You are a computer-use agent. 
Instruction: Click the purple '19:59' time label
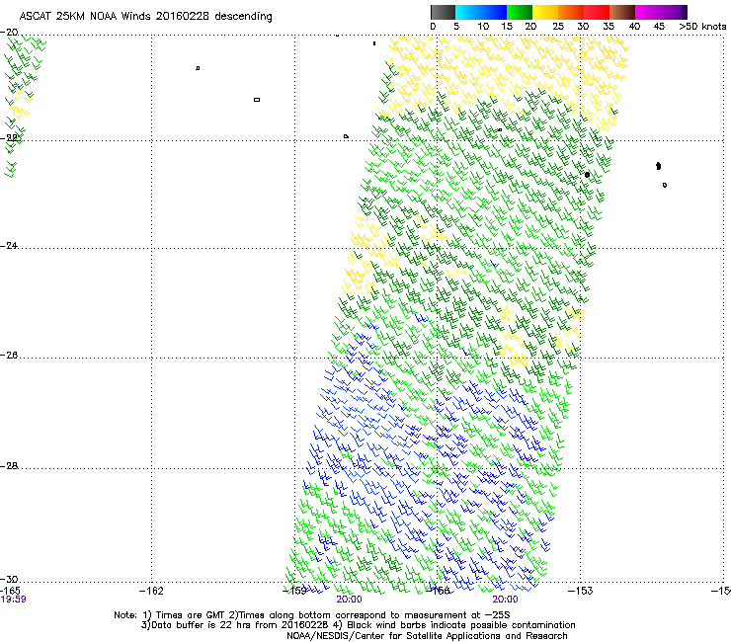pyautogui.click(x=13, y=600)
